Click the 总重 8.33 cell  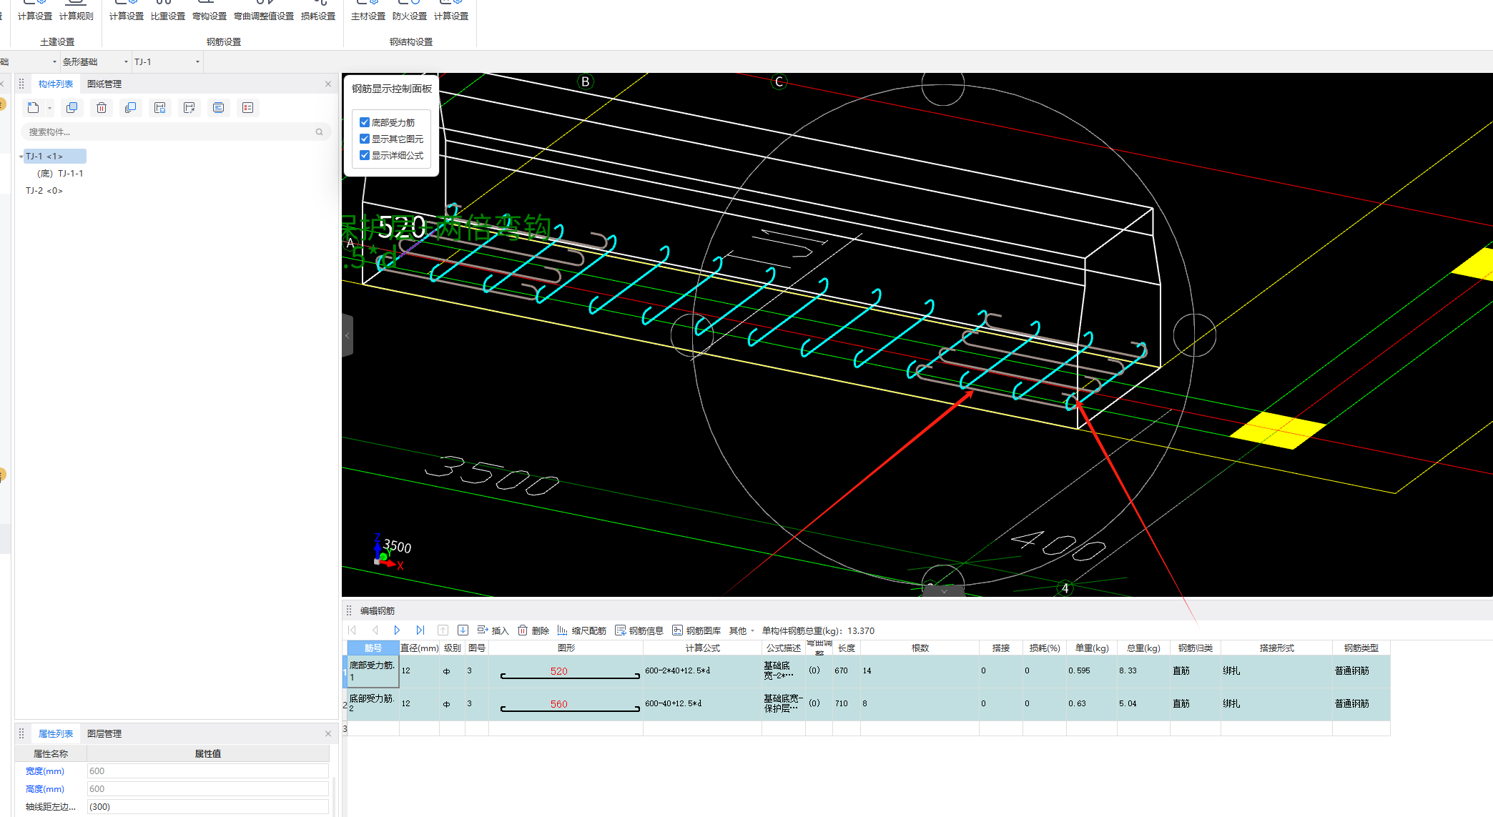point(1143,671)
